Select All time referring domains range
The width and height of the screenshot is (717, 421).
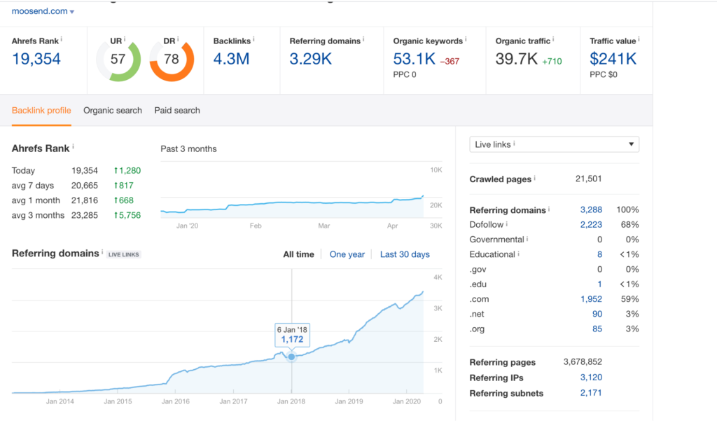point(298,254)
